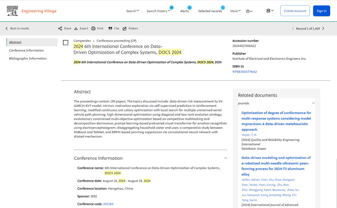Screen dimensions: 337x208
Task: Expand the Search dropdown menu
Action: [x=132, y=11]
